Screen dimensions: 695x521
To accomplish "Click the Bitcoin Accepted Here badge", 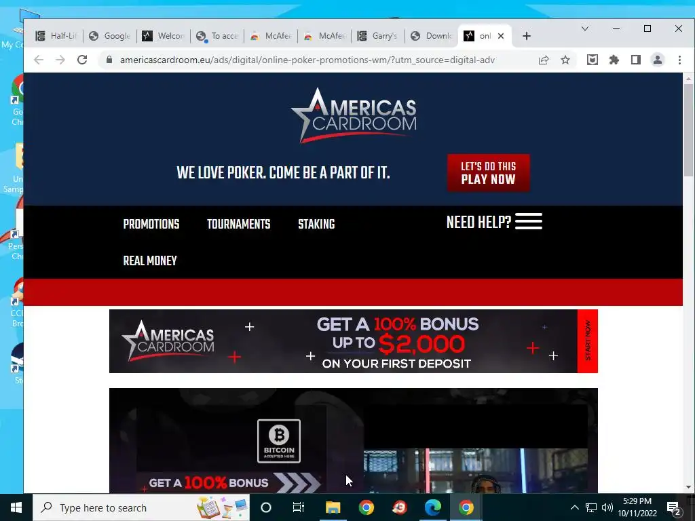I will tap(279, 441).
